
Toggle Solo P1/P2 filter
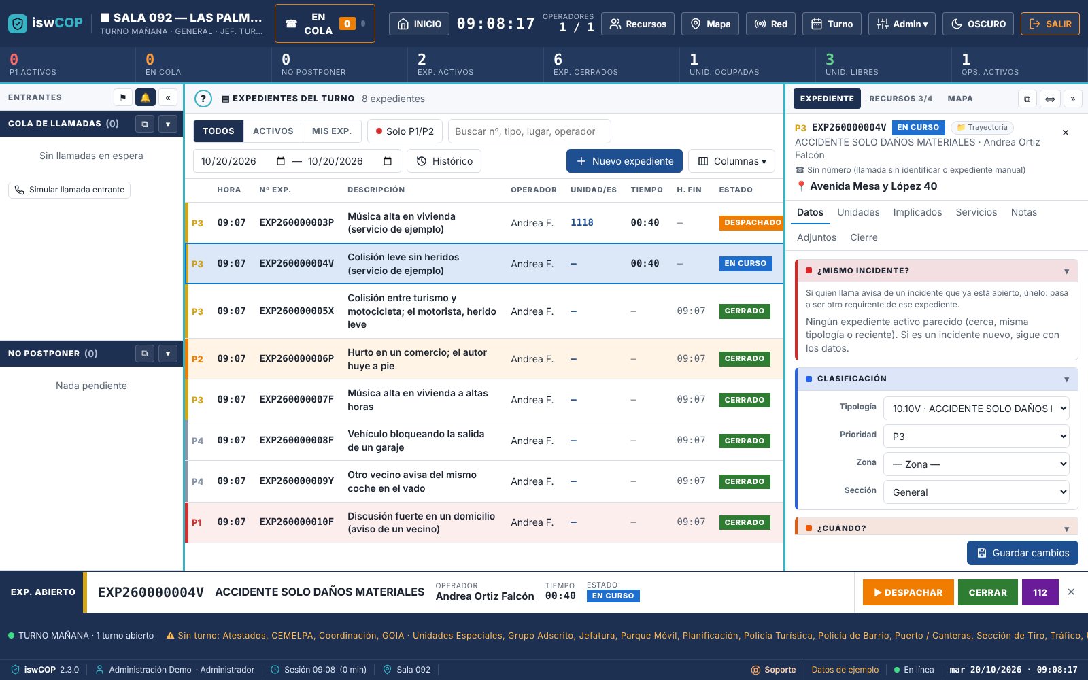(x=405, y=131)
